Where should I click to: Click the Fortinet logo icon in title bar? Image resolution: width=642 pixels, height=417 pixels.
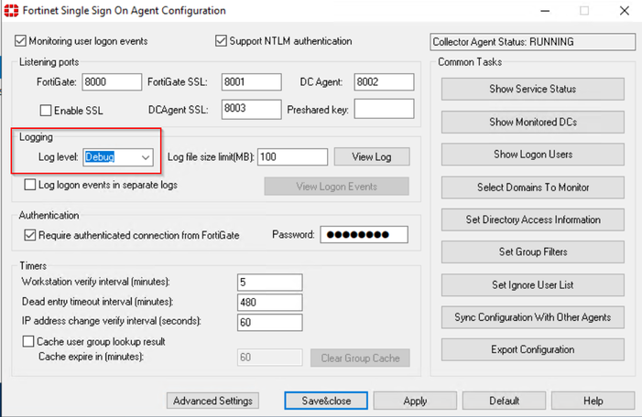click(11, 10)
